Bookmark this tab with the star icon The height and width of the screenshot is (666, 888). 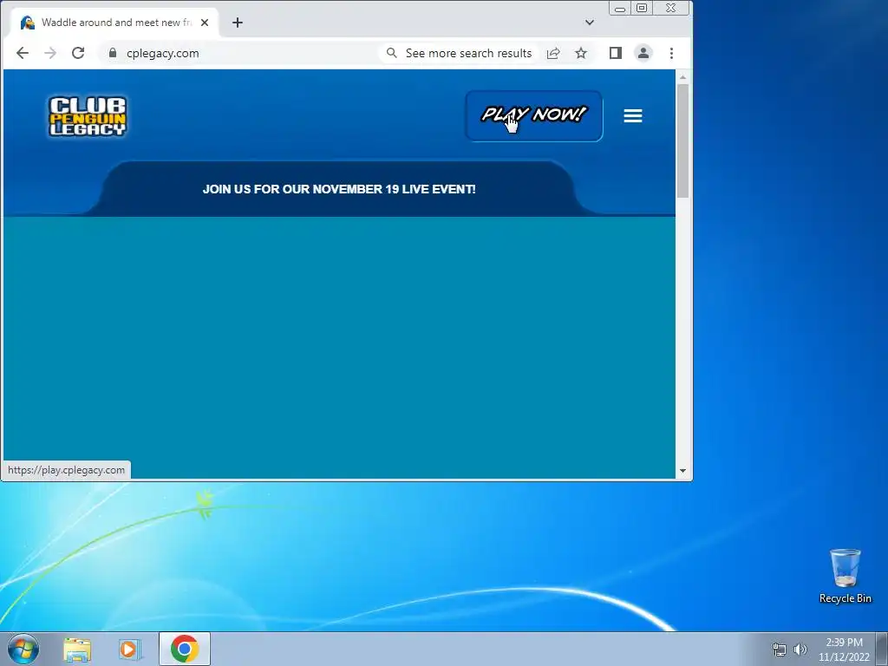click(x=581, y=53)
